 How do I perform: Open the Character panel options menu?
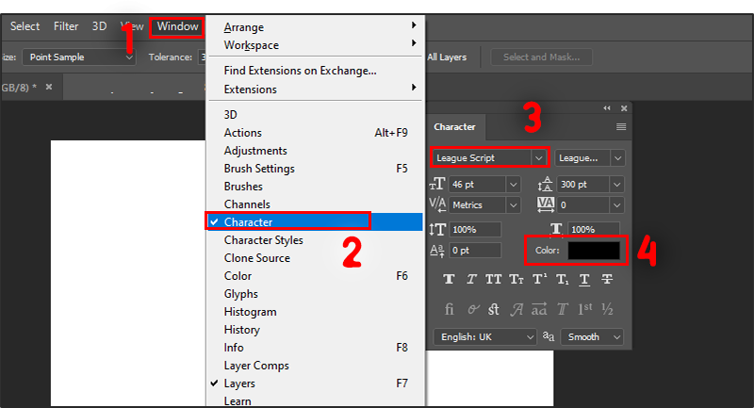tap(621, 126)
